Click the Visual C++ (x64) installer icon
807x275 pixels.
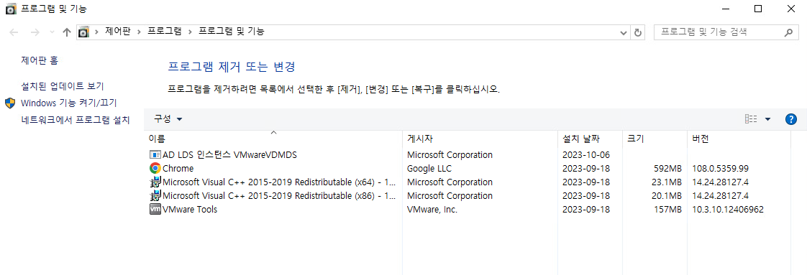click(155, 182)
